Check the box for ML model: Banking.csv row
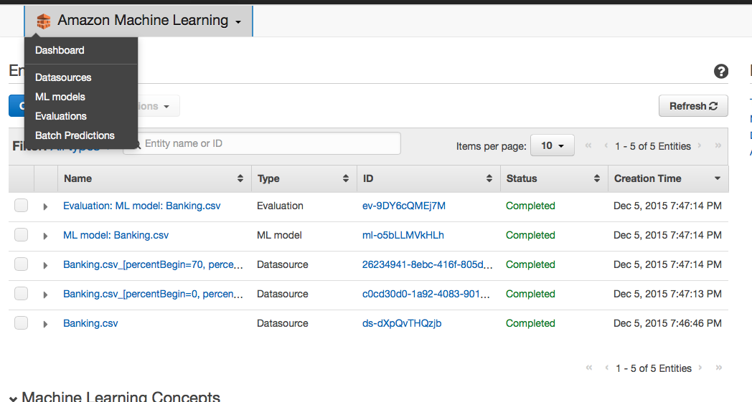The image size is (752, 402). pyautogui.click(x=22, y=235)
